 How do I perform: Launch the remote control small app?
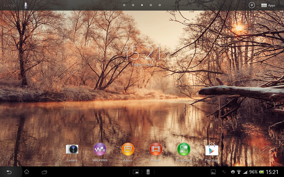click(x=148, y=172)
